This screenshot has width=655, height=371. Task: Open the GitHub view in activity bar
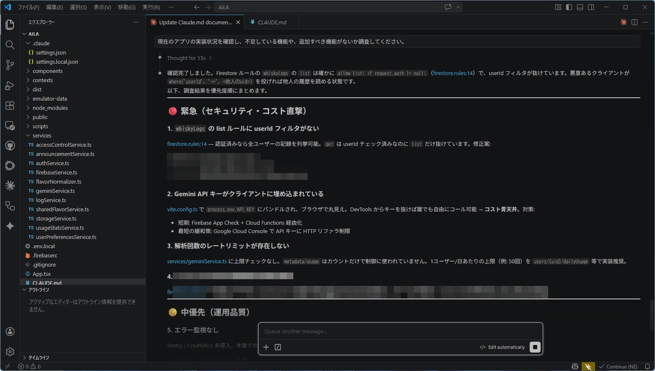(x=10, y=145)
